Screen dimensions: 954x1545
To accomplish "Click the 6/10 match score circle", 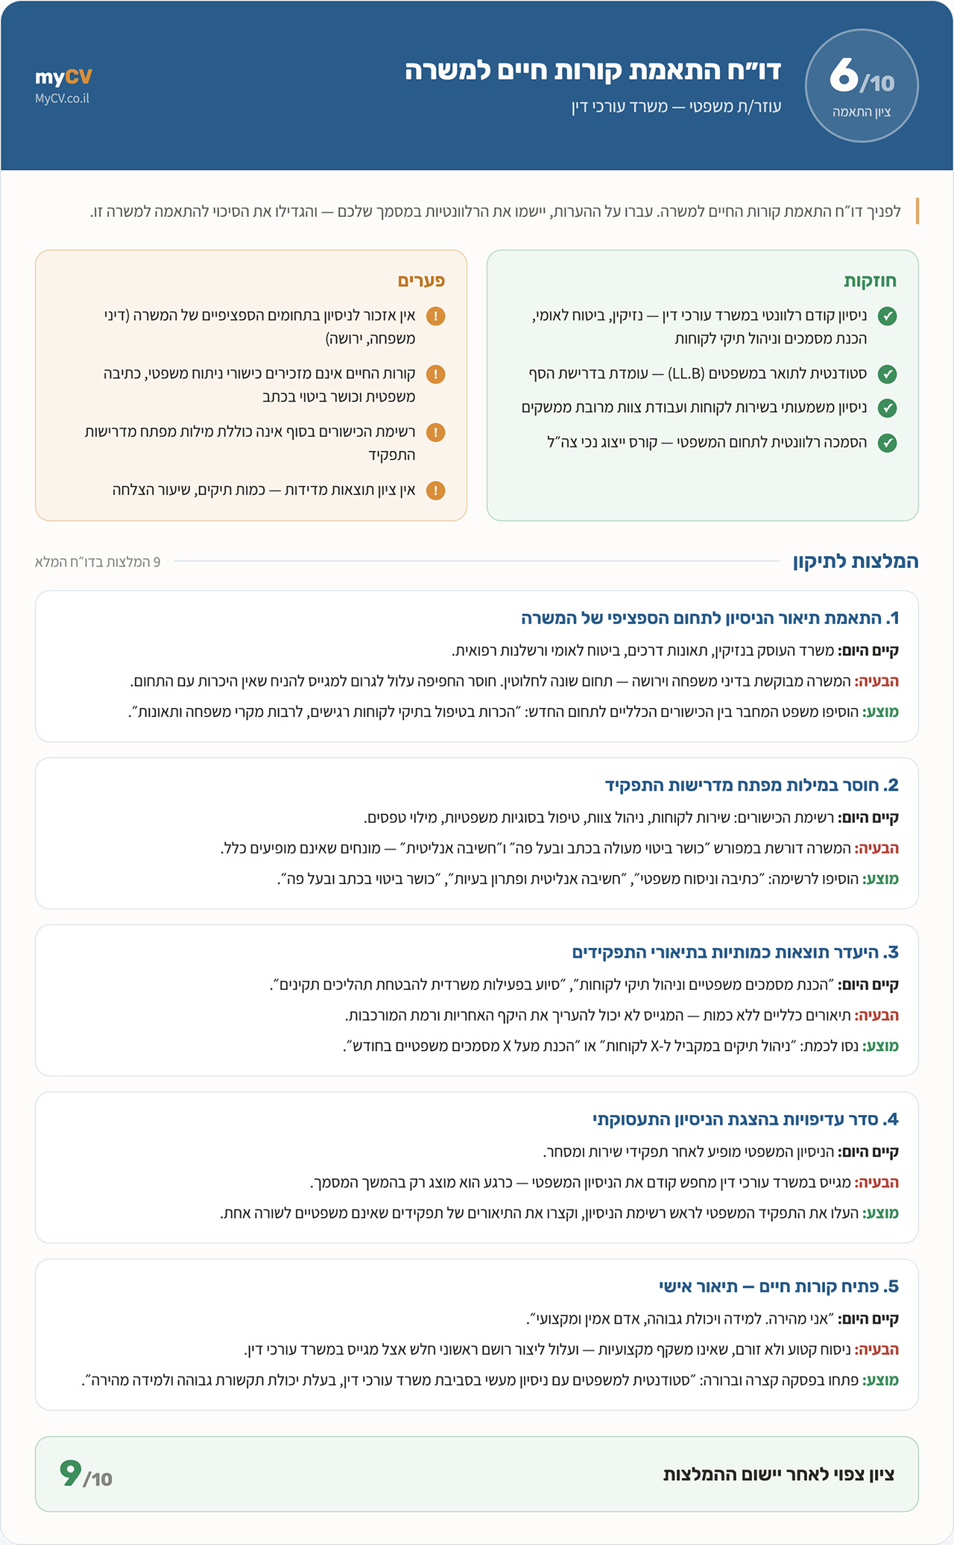I will [862, 86].
